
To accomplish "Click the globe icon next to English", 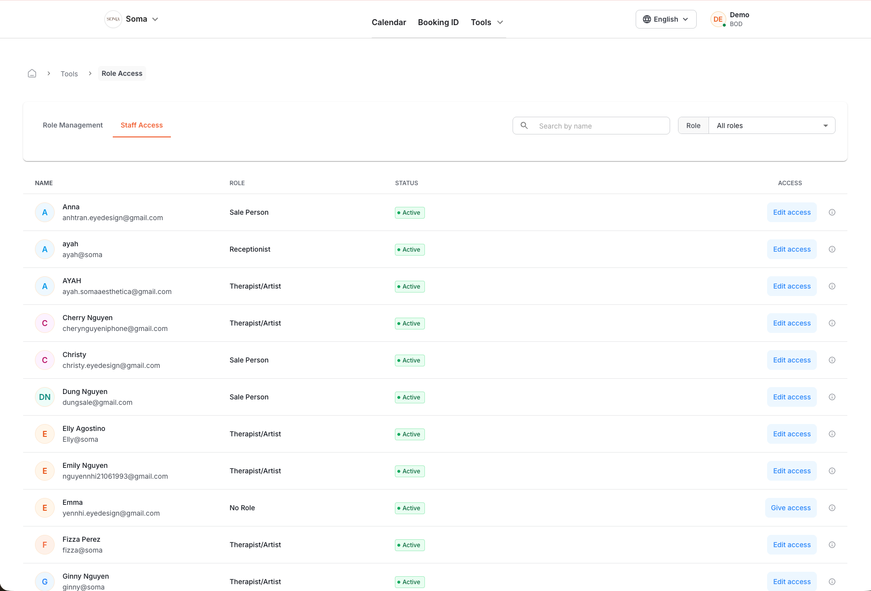I will tap(646, 19).
